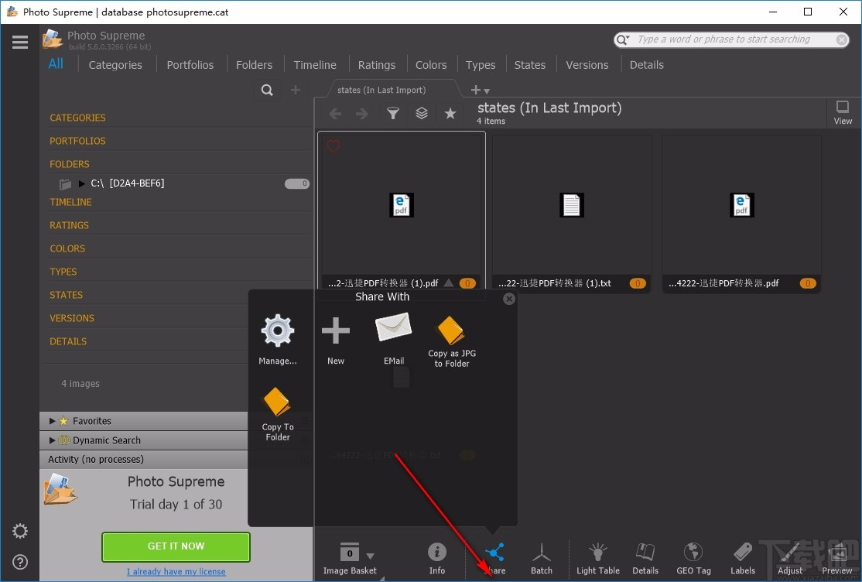The width and height of the screenshot is (862, 582).
Task: Open the filter funnel tool
Action: pyautogui.click(x=392, y=113)
